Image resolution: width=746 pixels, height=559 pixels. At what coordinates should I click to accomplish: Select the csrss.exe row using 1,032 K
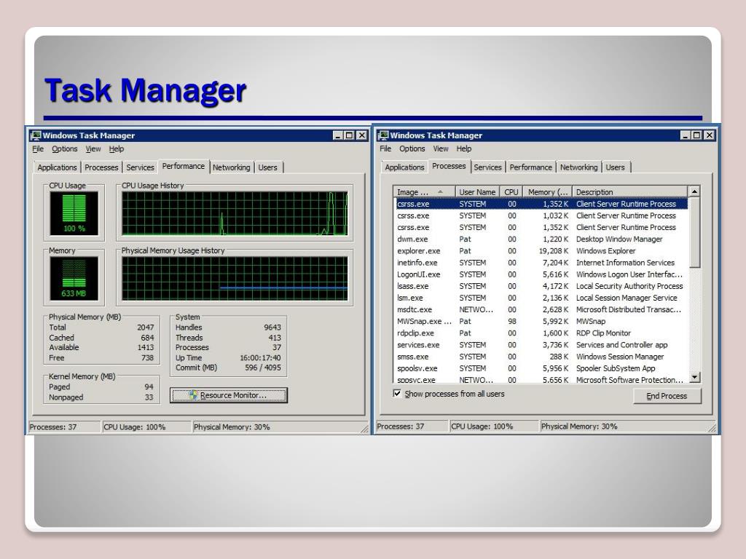coord(541,215)
